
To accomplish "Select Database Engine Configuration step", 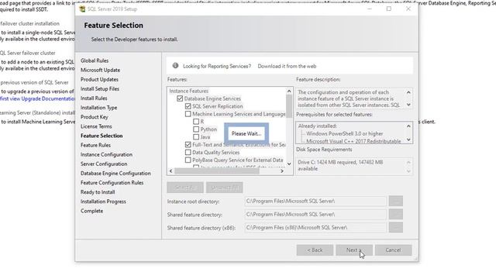I will (x=115, y=174).
